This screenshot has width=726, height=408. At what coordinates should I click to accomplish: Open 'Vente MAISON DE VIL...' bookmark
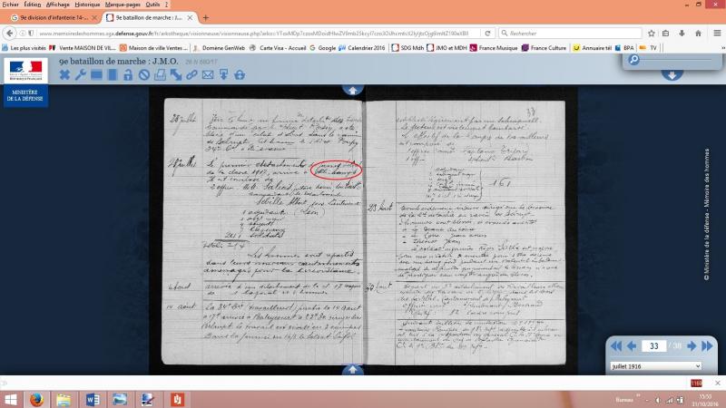click(83, 48)
